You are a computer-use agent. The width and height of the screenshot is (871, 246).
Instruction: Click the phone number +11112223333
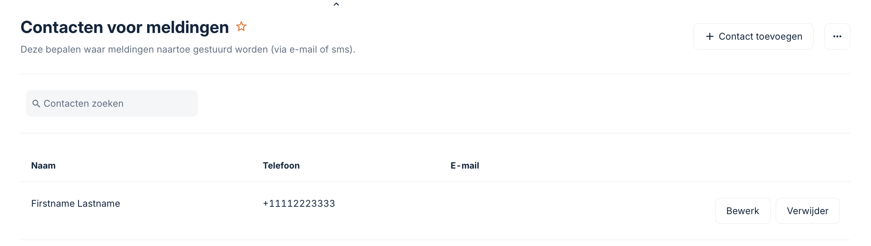pyautogui.click(x=299, y=203)
